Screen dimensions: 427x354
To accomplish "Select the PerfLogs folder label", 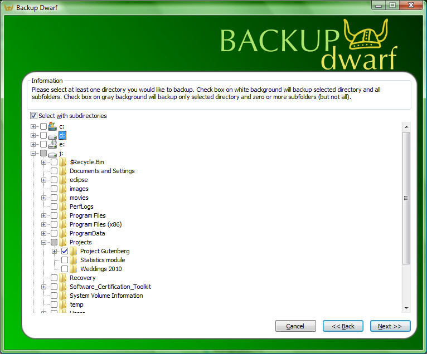I will point(81,206).
